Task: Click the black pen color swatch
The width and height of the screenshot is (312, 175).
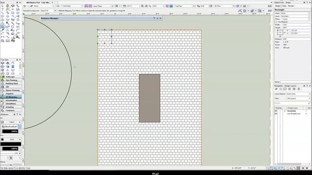Action: pos(11,144)
